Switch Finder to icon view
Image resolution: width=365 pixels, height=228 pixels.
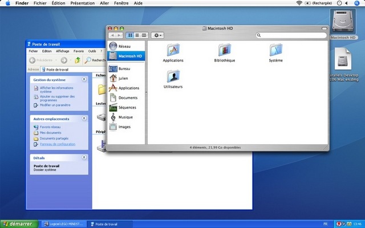click(x=130, y=35)
